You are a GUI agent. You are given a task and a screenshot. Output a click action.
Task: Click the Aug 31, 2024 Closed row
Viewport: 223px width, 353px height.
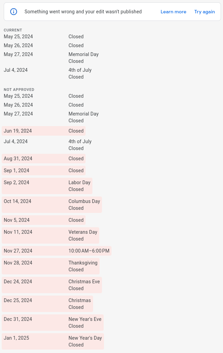(x=44, y=159)
